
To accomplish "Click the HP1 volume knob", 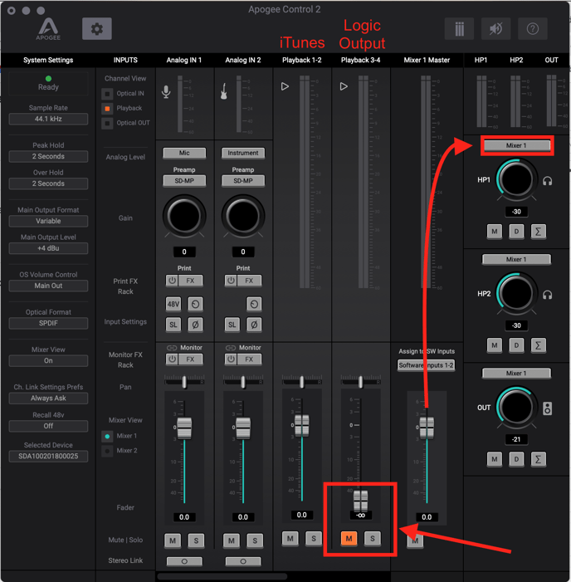I will click(516, 179).
